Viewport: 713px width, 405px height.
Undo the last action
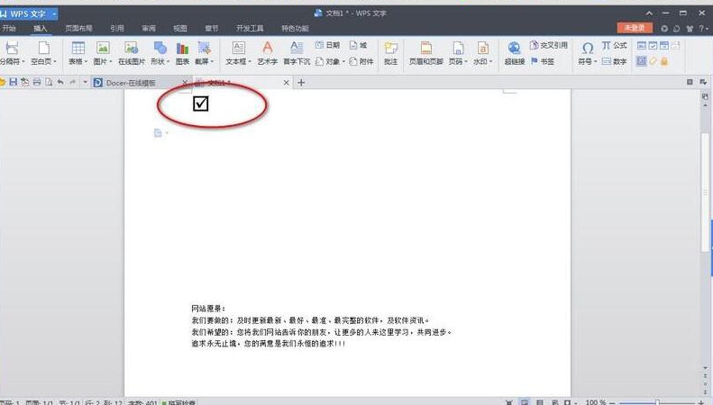coord(60,82)
